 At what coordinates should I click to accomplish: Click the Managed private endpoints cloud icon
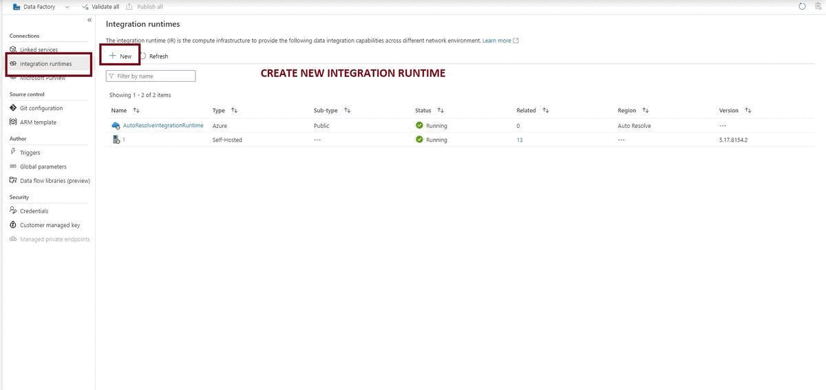tap(13, 239)
